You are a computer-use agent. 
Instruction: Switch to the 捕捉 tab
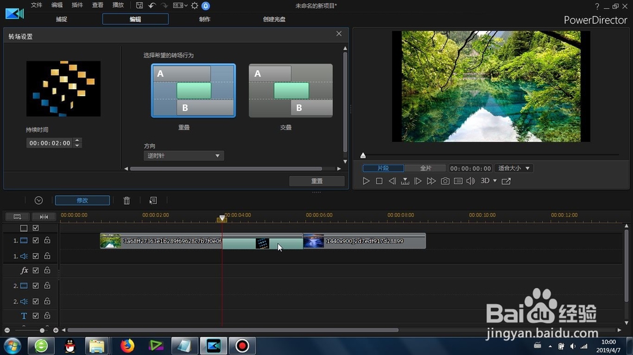tap(61, 19)
